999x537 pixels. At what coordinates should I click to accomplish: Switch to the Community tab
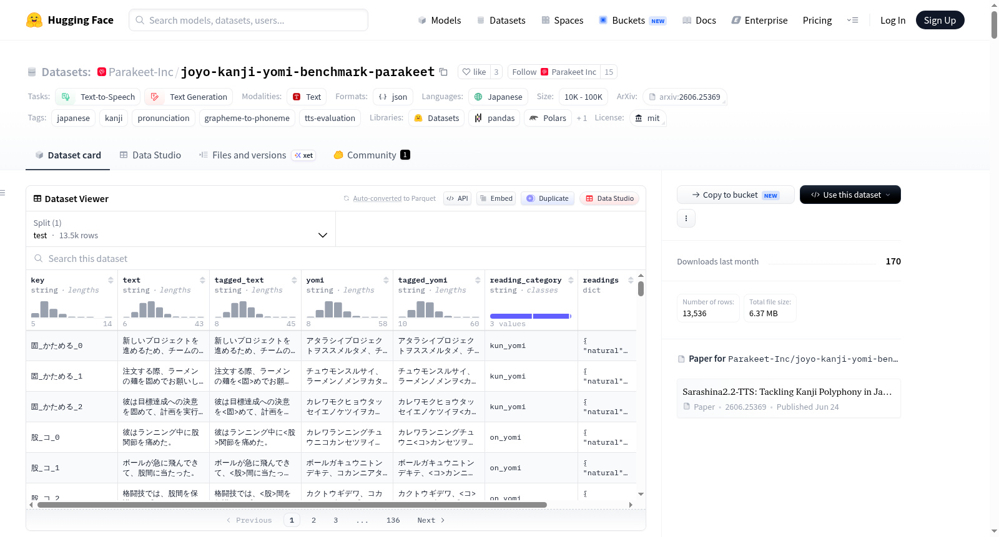coord(372,155)
